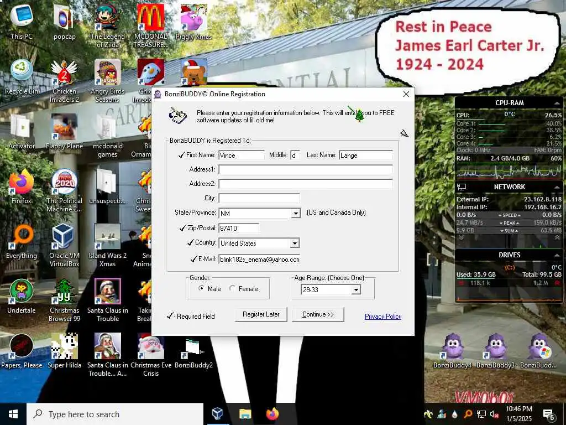
Task: Click the Everything search tray icon
Action: pos(468,414)
